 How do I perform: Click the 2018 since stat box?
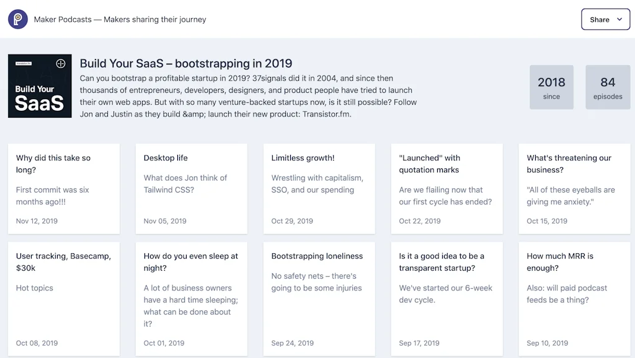pyautogui.click(x=551, y=87)
